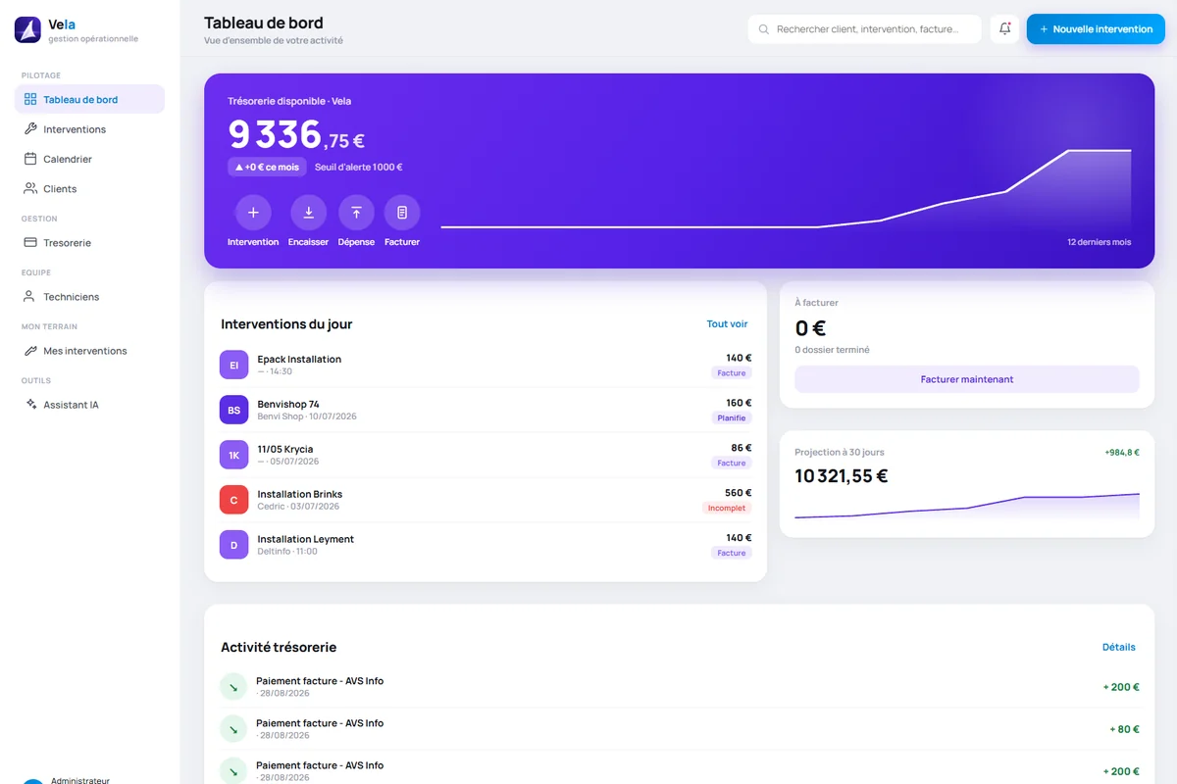Click the search magnifier icon
This screenshot has width=1177, height=784.
[764, 29]
